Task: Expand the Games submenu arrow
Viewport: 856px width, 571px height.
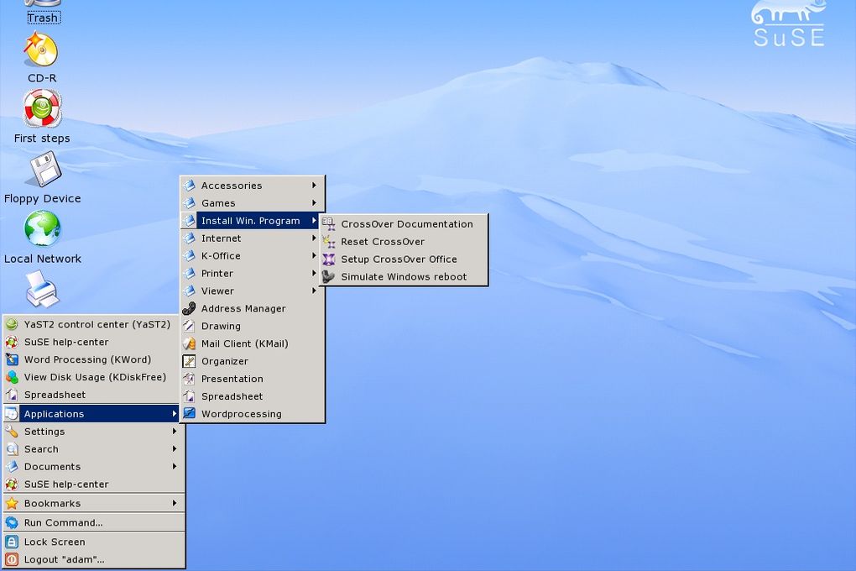Action: pos(315,203)
